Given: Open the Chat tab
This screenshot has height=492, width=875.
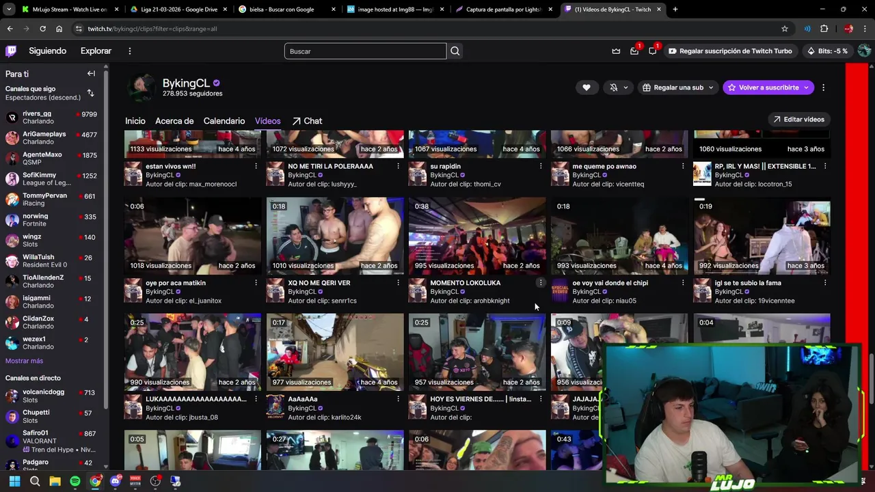Looking at the screenshot, I should (x=307, y=121).
